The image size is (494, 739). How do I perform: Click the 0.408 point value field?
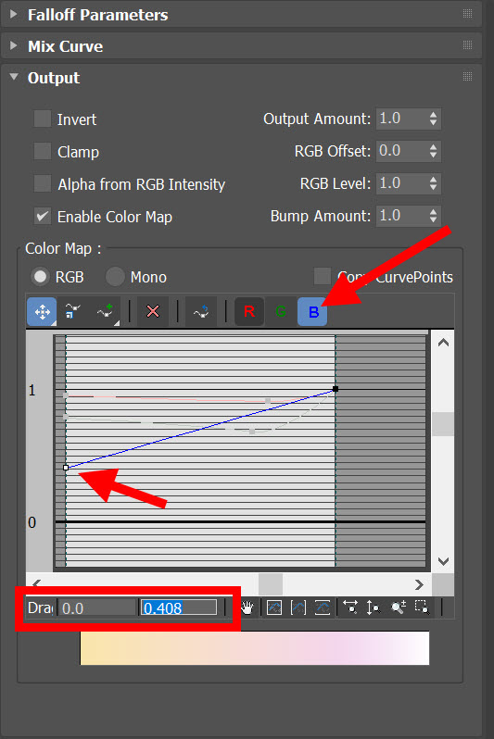pyautogui.click(x=179, y=607)
